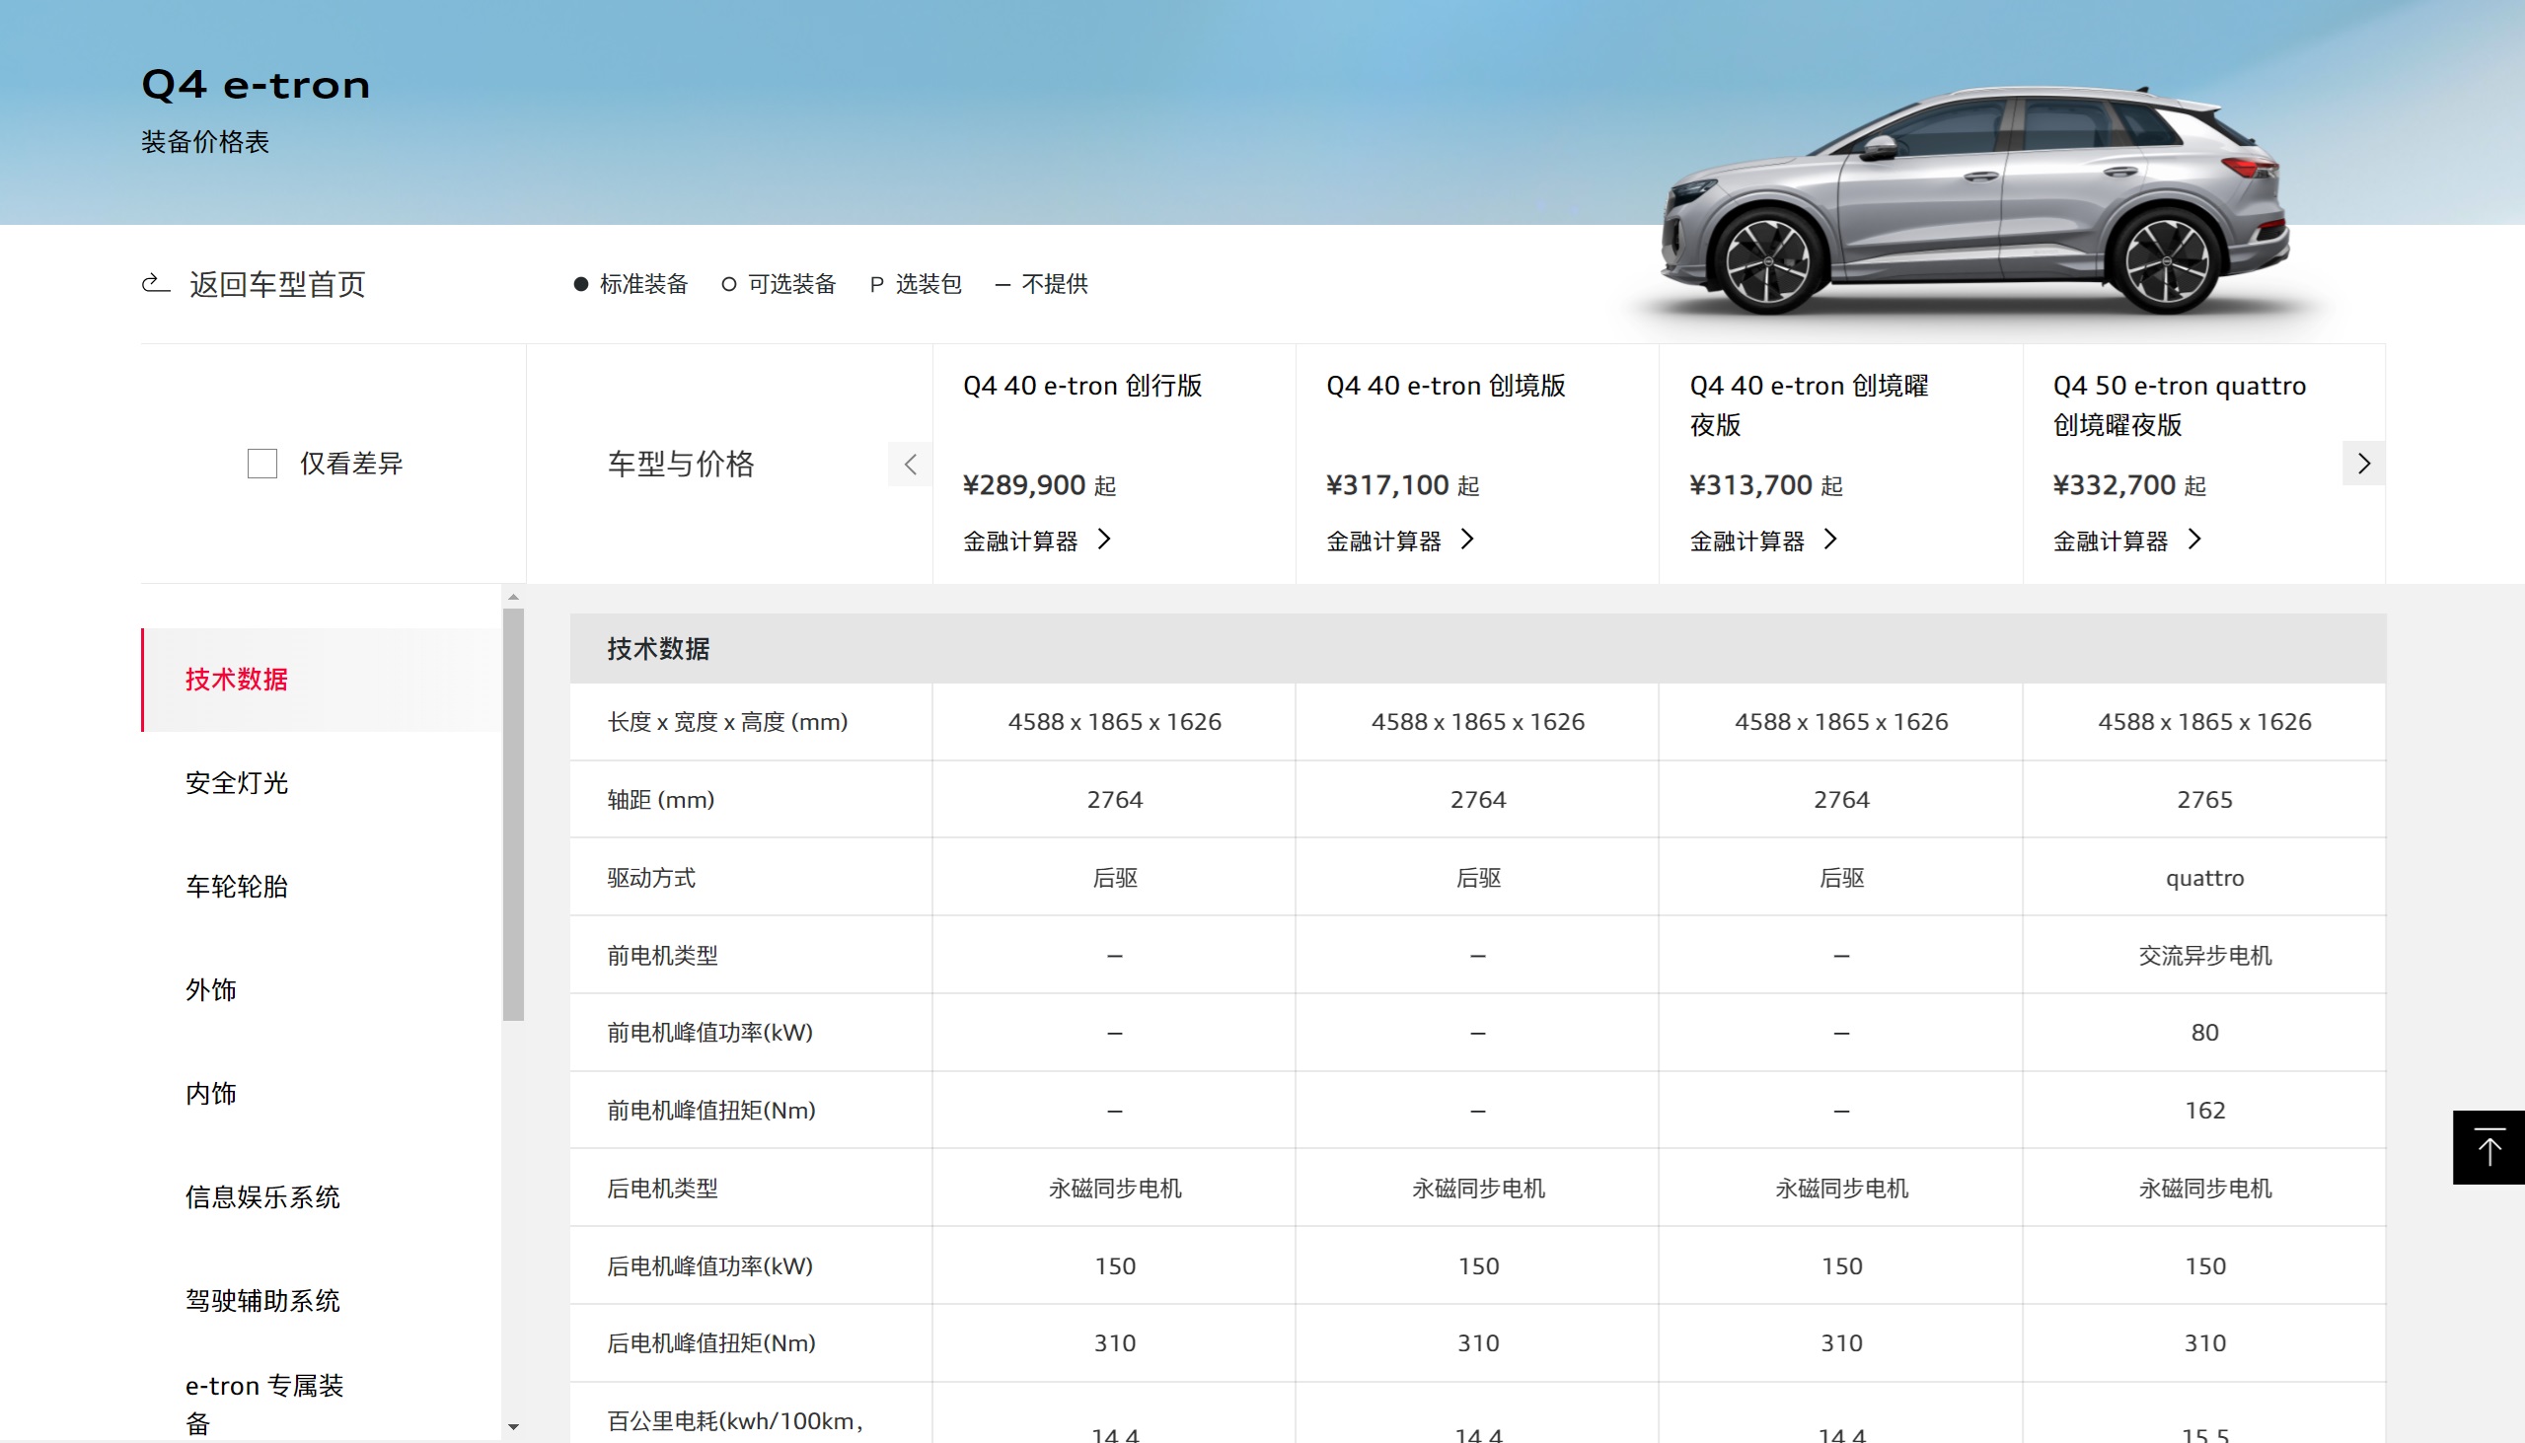Click the previous models left arrow
The width and height of the screenshot is (2525, 1443).
[x=910, y=464]
